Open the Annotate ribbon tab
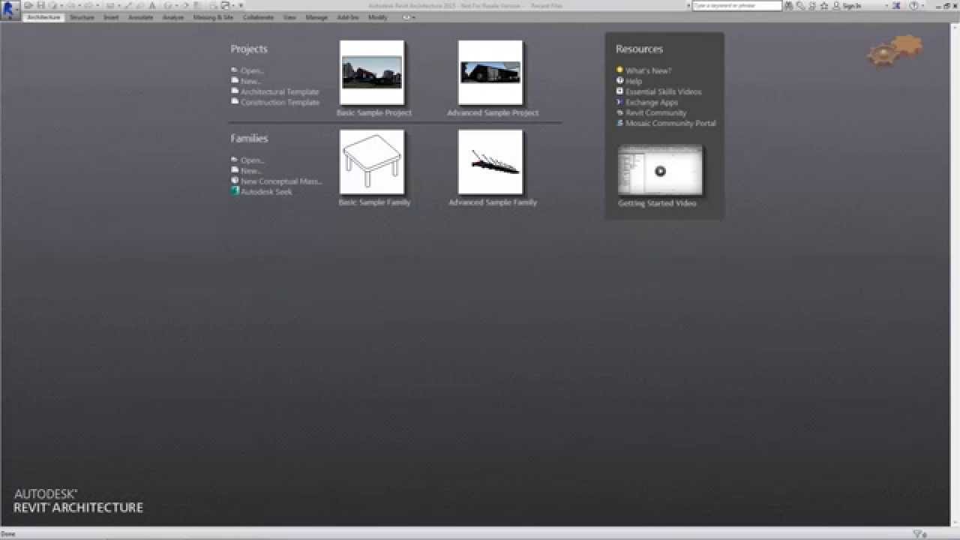This screenshot has width=960, height=540. 140,16
